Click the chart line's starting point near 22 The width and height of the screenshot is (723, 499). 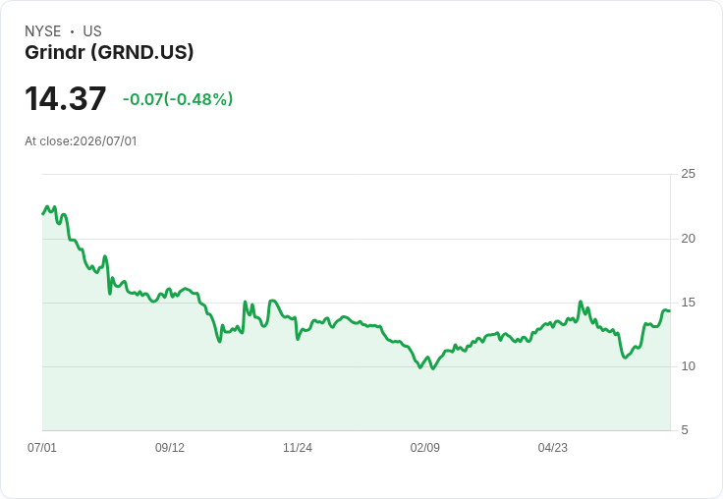click(x=43, y=214)
